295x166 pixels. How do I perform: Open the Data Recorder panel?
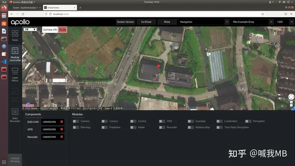(x=15, y=115)
